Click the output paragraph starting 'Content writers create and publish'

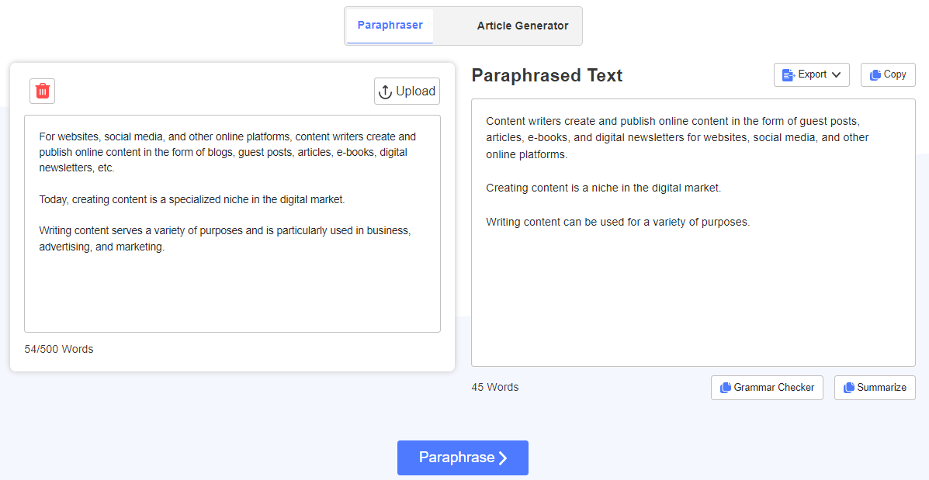coord(678,138)
